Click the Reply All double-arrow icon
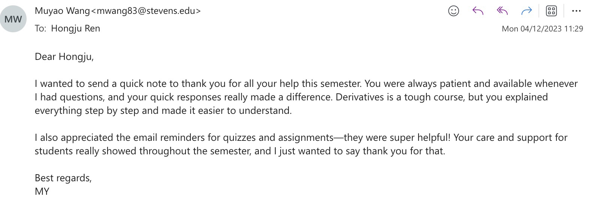592x203 pixels. [x=502, y=11]
